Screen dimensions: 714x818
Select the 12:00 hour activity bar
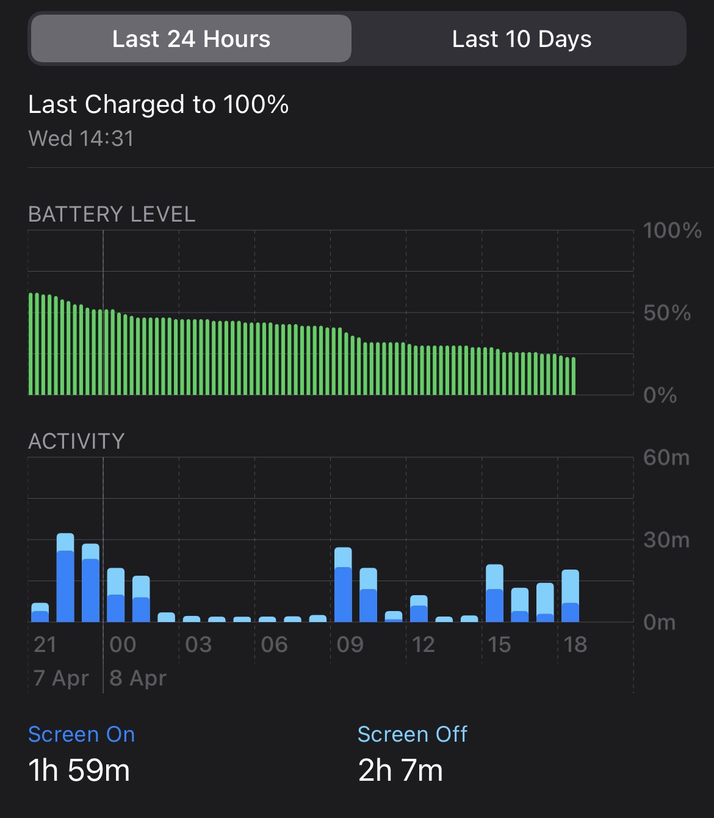point(419,609)
